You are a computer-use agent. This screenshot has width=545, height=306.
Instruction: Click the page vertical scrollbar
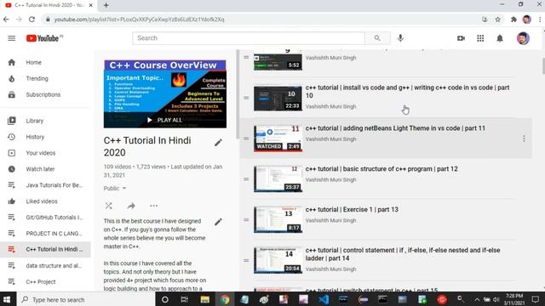543,65
